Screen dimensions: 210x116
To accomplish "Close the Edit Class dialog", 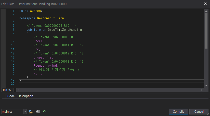I will [x=205, y=4].
